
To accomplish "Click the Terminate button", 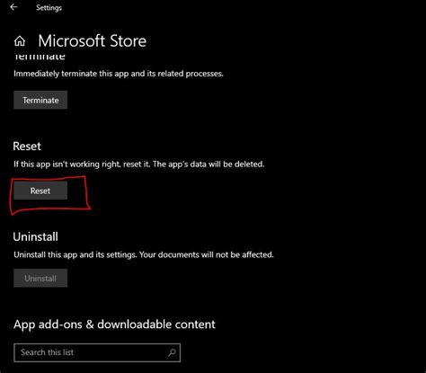I will tap(40, 100).
